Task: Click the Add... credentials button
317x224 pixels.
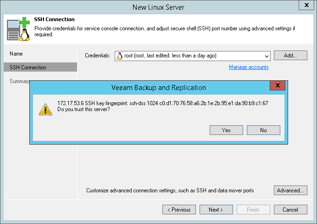Action: [x=290, y=56]
